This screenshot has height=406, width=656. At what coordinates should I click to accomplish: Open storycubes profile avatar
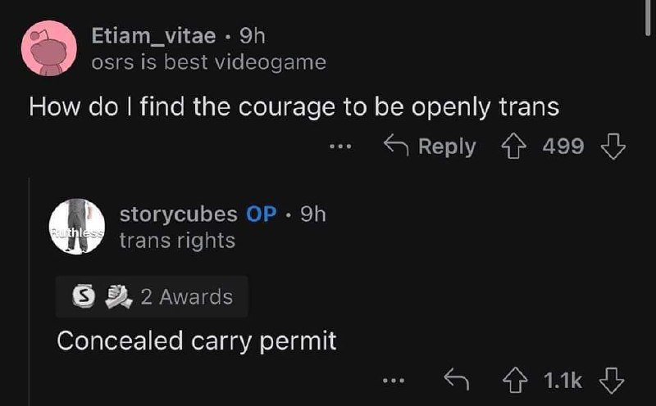coord(77,227)
